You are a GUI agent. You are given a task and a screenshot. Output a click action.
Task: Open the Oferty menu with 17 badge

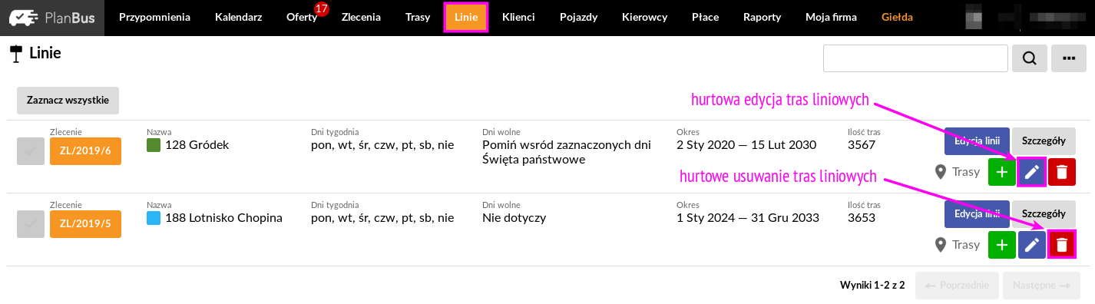(302, 17)
